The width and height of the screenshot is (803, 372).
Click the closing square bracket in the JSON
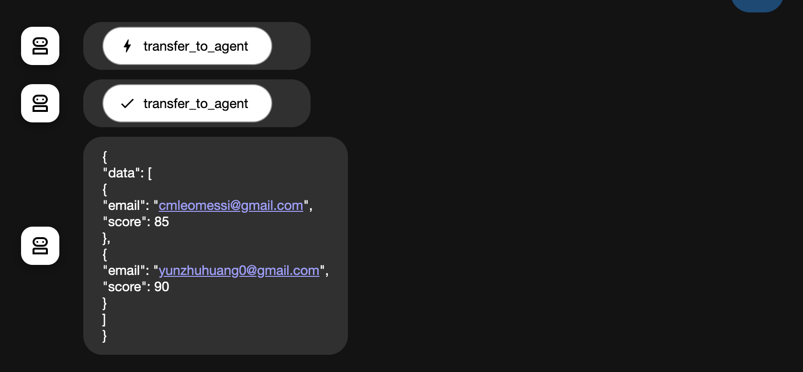104,319
